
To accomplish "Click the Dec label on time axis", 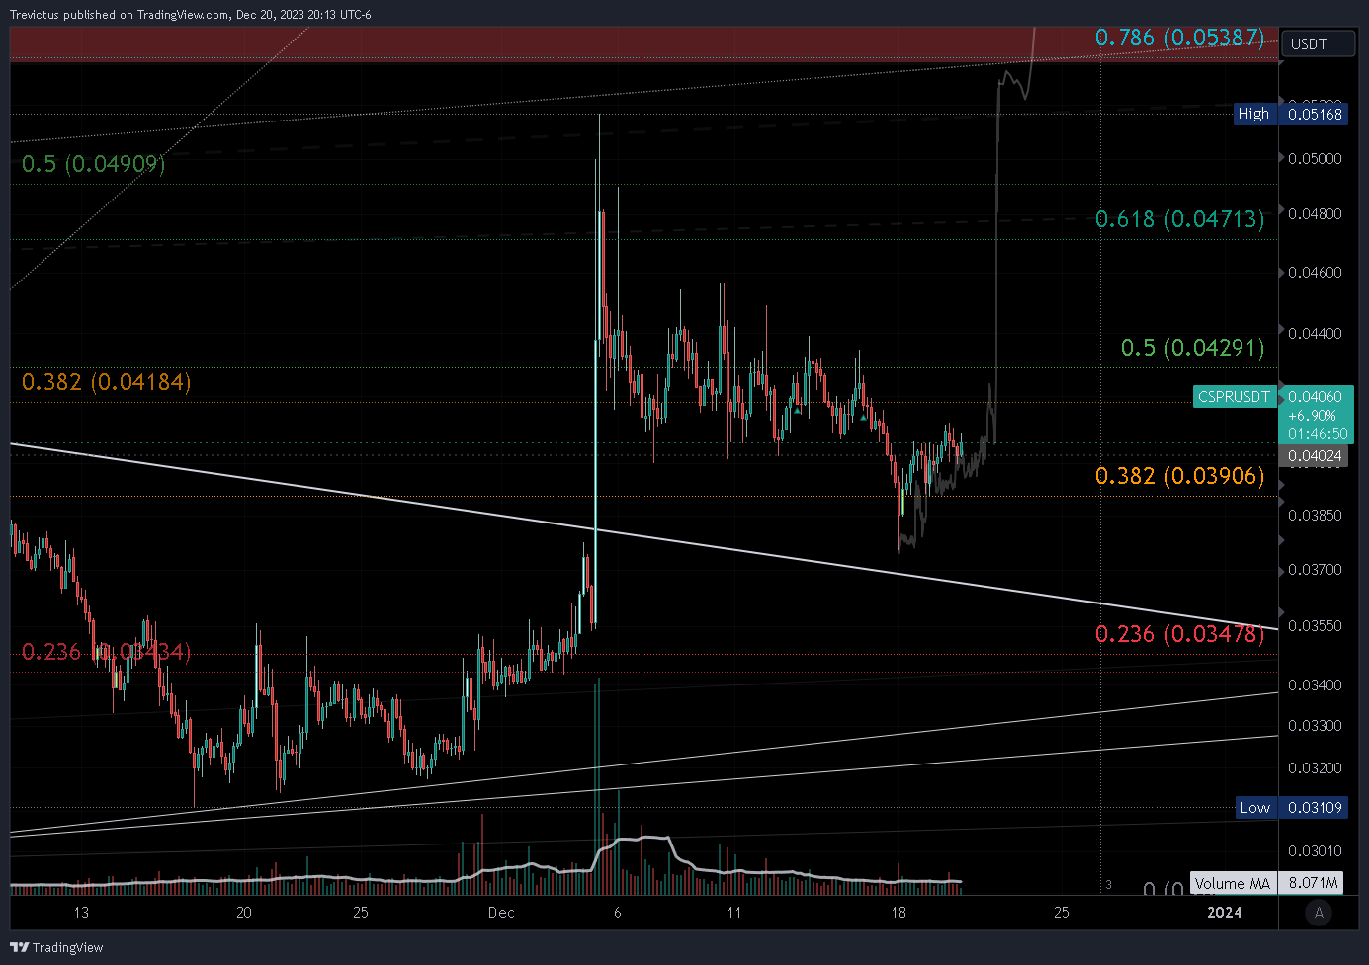I will (501, 913).
